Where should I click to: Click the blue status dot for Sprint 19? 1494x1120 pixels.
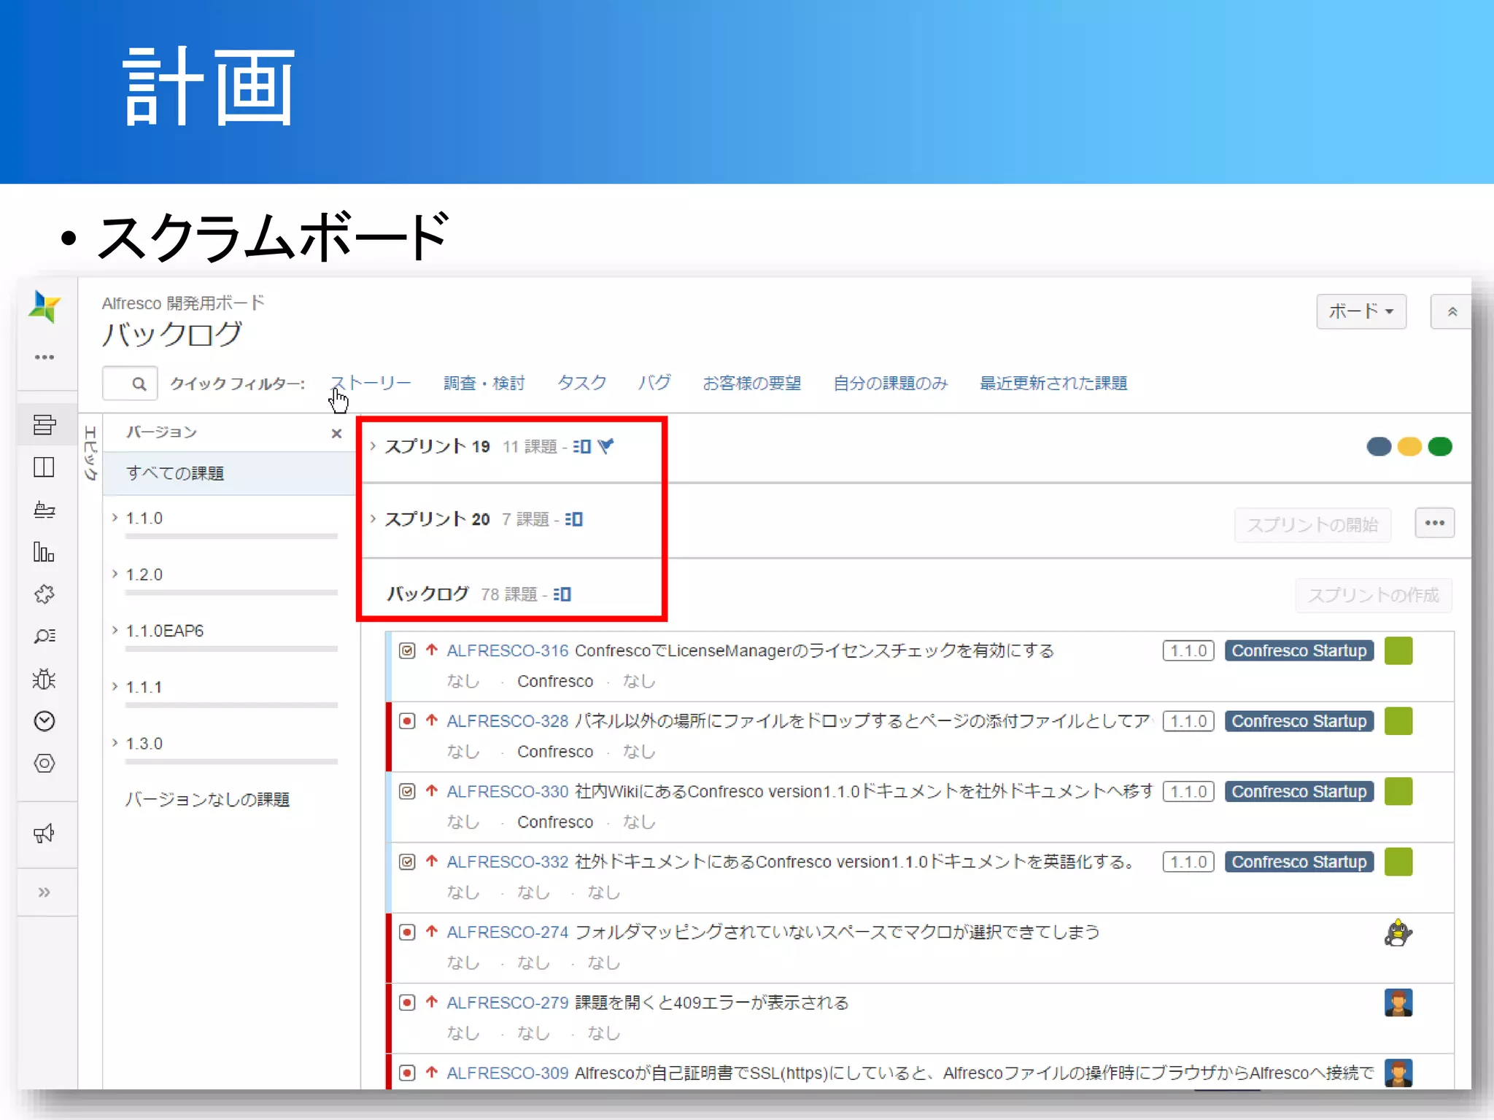click(1379, 446)
